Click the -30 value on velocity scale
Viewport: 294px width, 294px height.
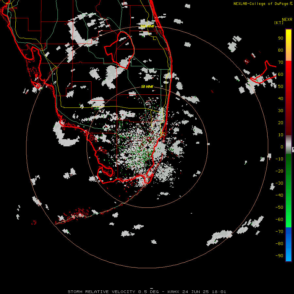[279, 183]
